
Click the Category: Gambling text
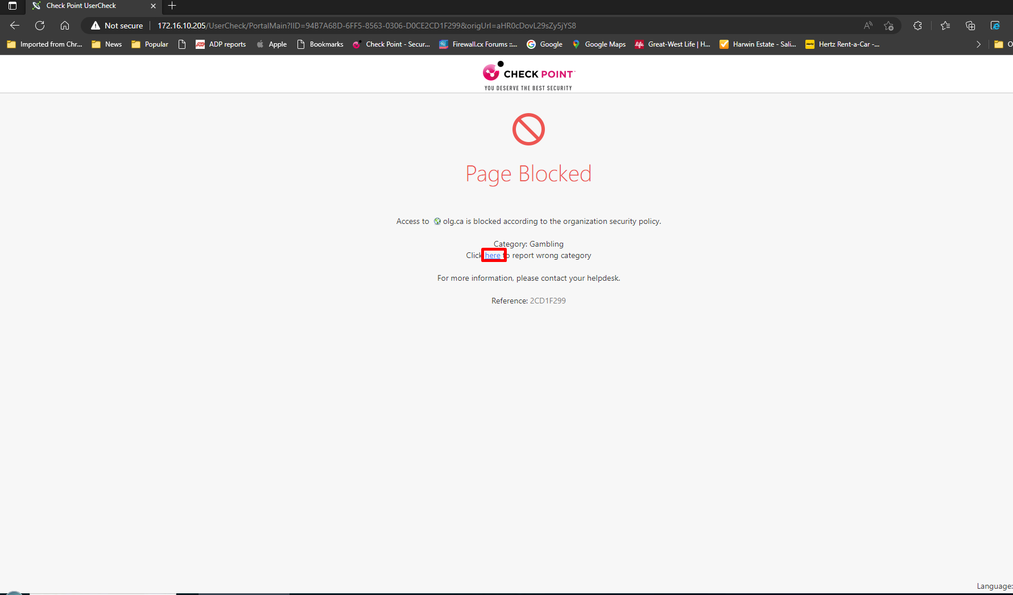tap(528, 244)
